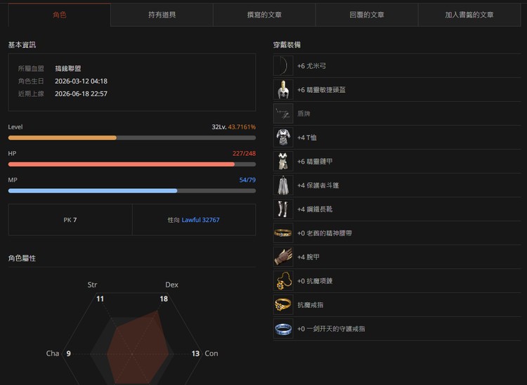Click the Dex value 18 on chart

click(164, 299)
